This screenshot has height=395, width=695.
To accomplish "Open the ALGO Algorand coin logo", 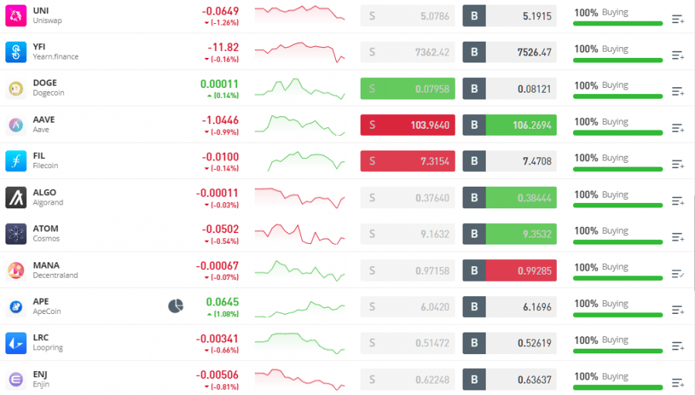I will [16, 197].
